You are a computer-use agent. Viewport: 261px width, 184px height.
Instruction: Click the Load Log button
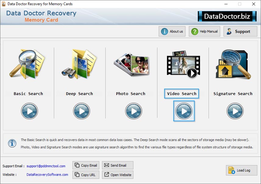242,170
